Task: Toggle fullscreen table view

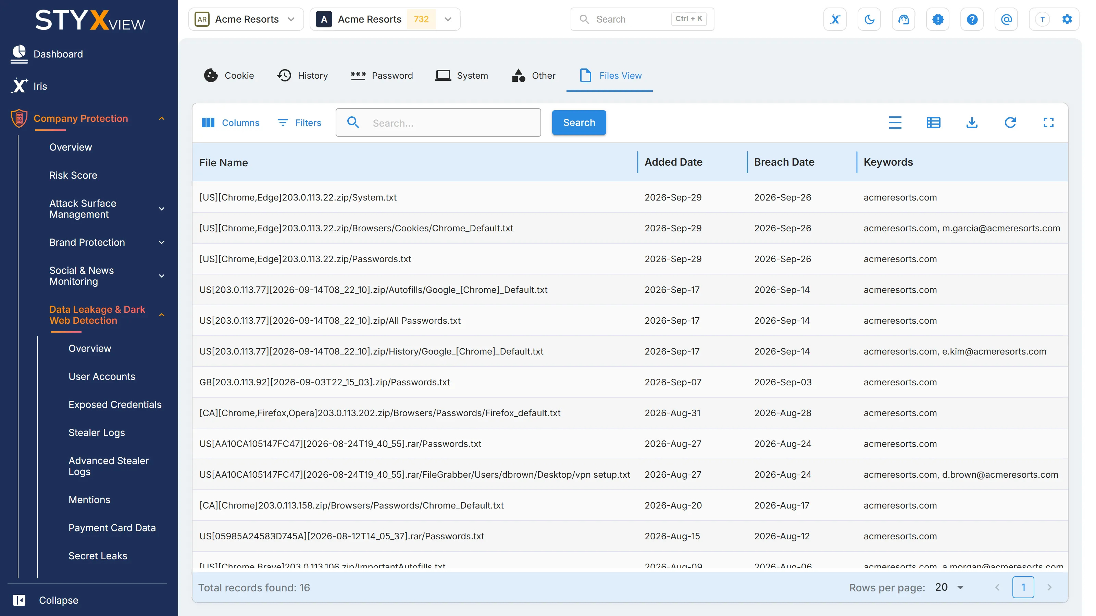Action: click(1048, 123)
